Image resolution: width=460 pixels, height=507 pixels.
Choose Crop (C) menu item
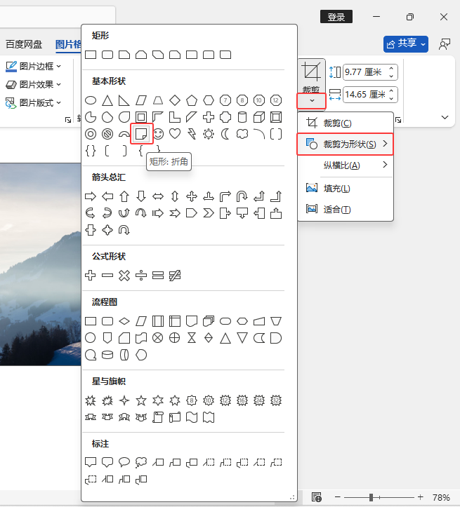[x=346, y=123]
